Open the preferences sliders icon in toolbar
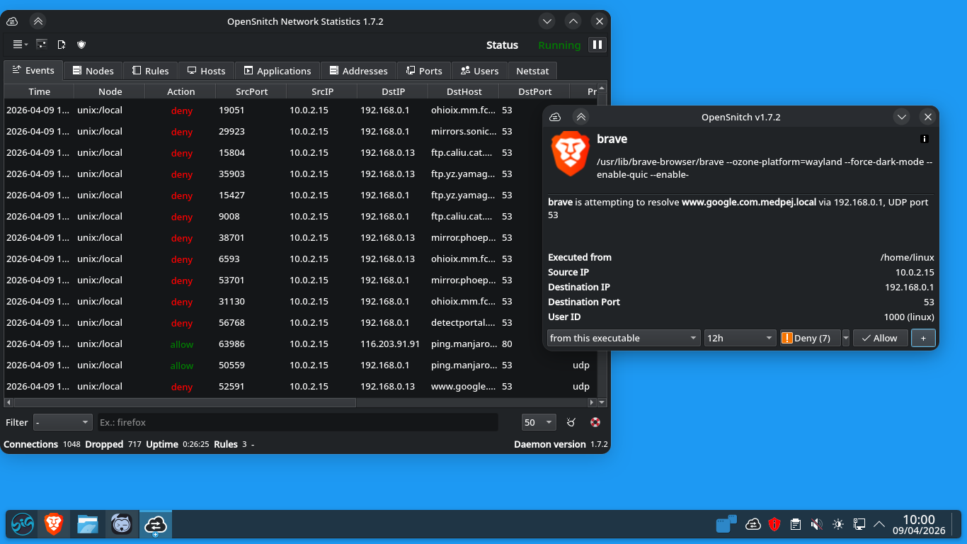Viewport: 967px width, 544px height. 41,45
